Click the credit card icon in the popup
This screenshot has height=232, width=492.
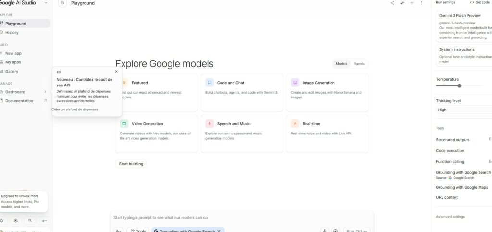coord(59,72)
